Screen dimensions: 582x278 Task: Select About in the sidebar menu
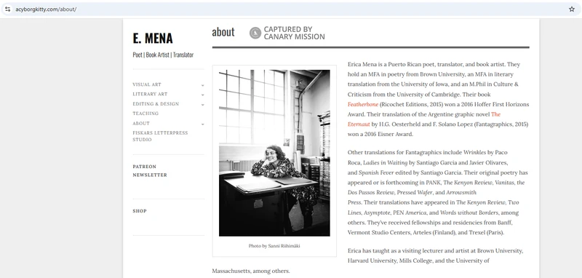141,123
